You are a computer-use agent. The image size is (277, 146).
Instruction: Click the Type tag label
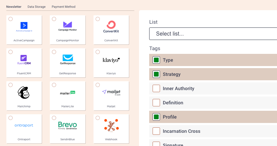(168, 60)
